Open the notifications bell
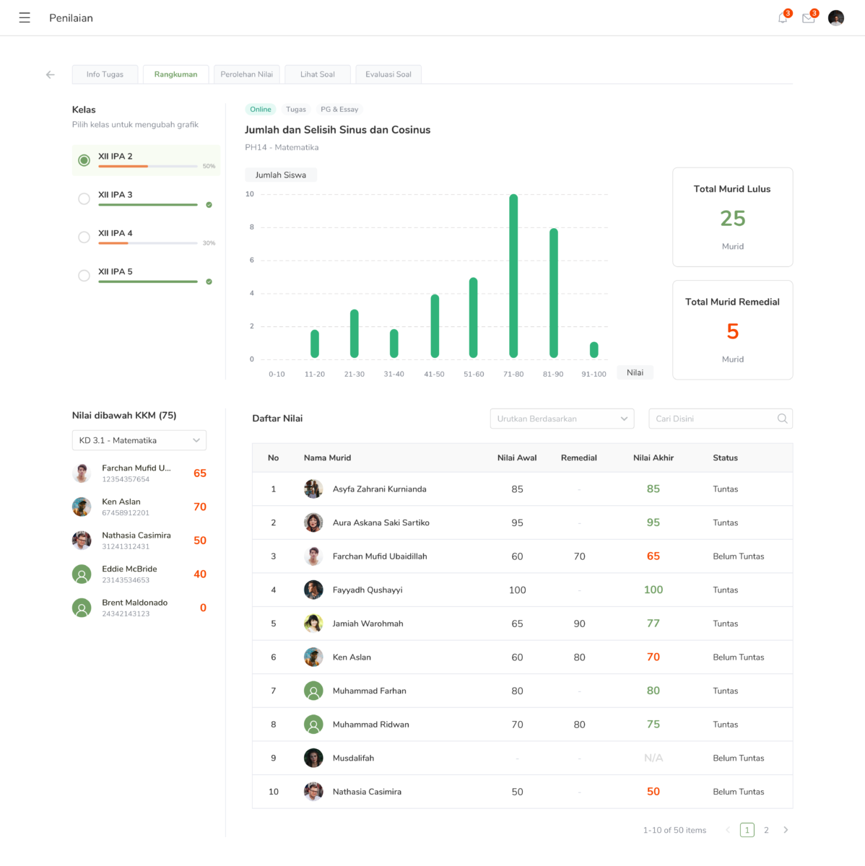865x866 pixels. pyautogui.click(x=783, y=18)
